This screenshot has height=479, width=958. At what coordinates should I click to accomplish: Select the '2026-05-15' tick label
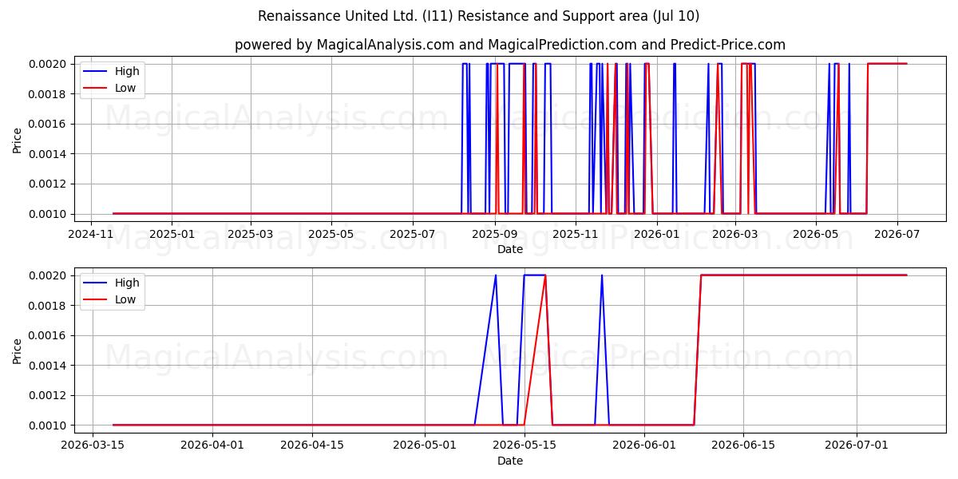tap(524, 445)
